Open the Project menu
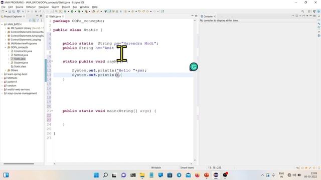Image resolution: width=321 pixels, height=180 pixels. point(66,7)
